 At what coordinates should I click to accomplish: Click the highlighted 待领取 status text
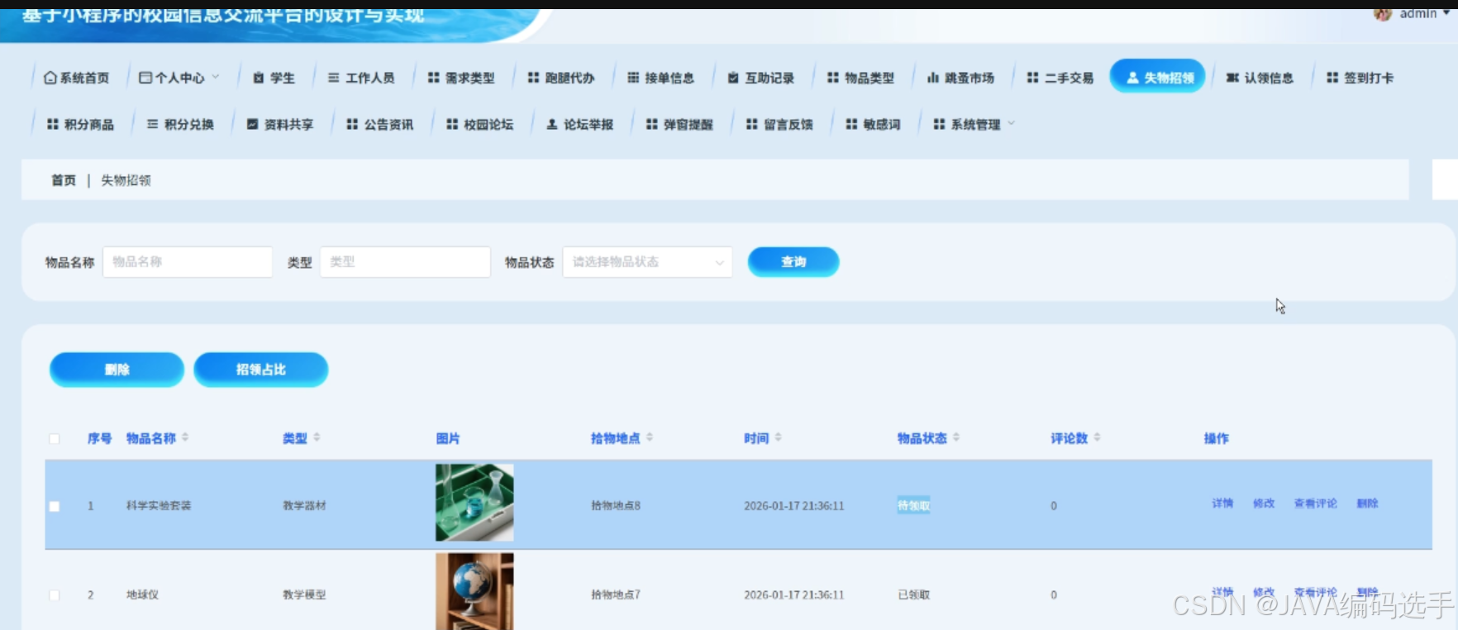(x=913, y=506)
